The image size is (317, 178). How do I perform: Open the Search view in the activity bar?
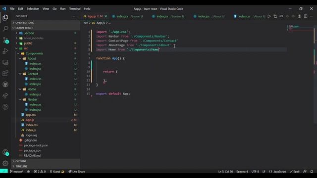tap(5, 29)
